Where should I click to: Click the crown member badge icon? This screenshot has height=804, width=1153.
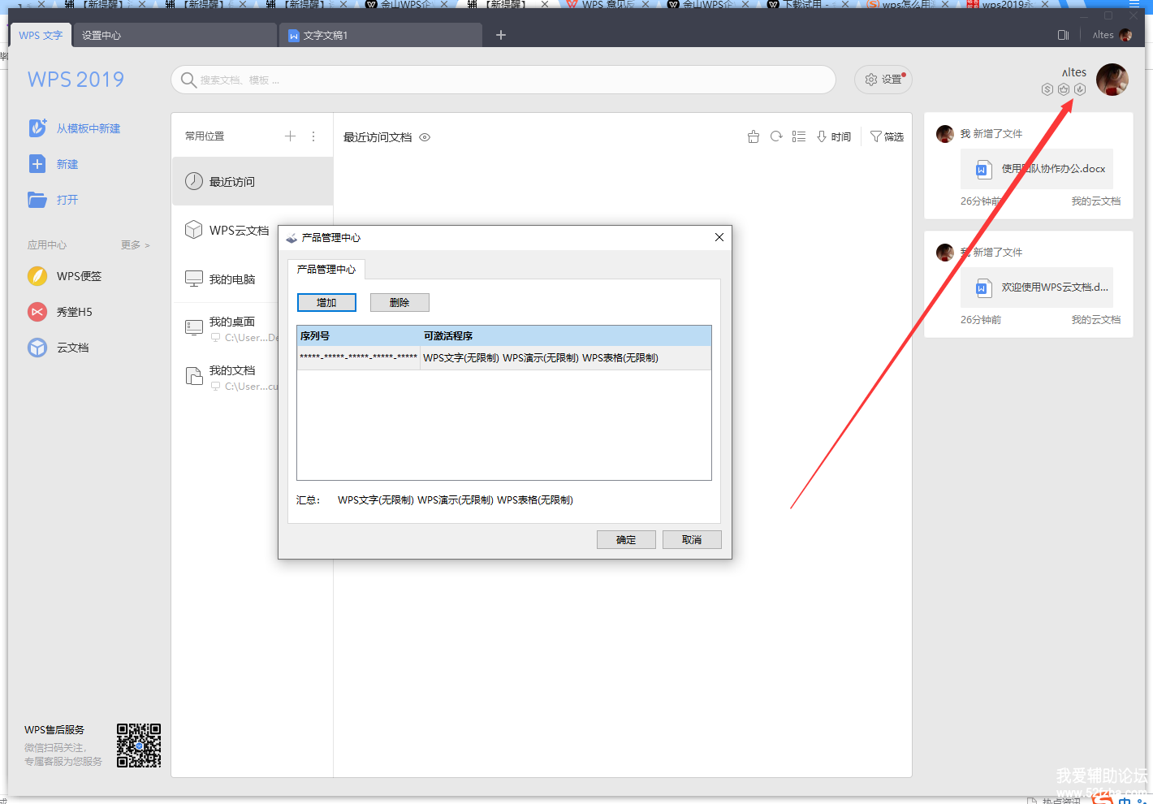(1064, 89)
